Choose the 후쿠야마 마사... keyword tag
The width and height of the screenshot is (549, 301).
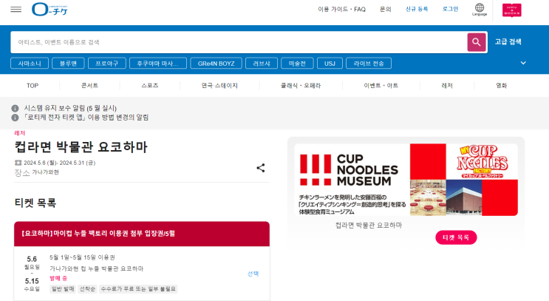[x=158, y=64]
